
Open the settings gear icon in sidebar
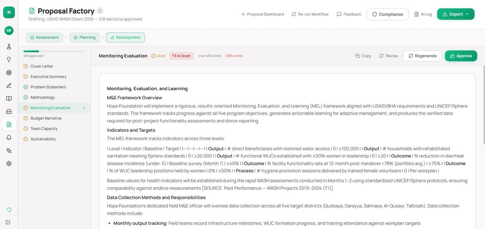tap(9, 164)
